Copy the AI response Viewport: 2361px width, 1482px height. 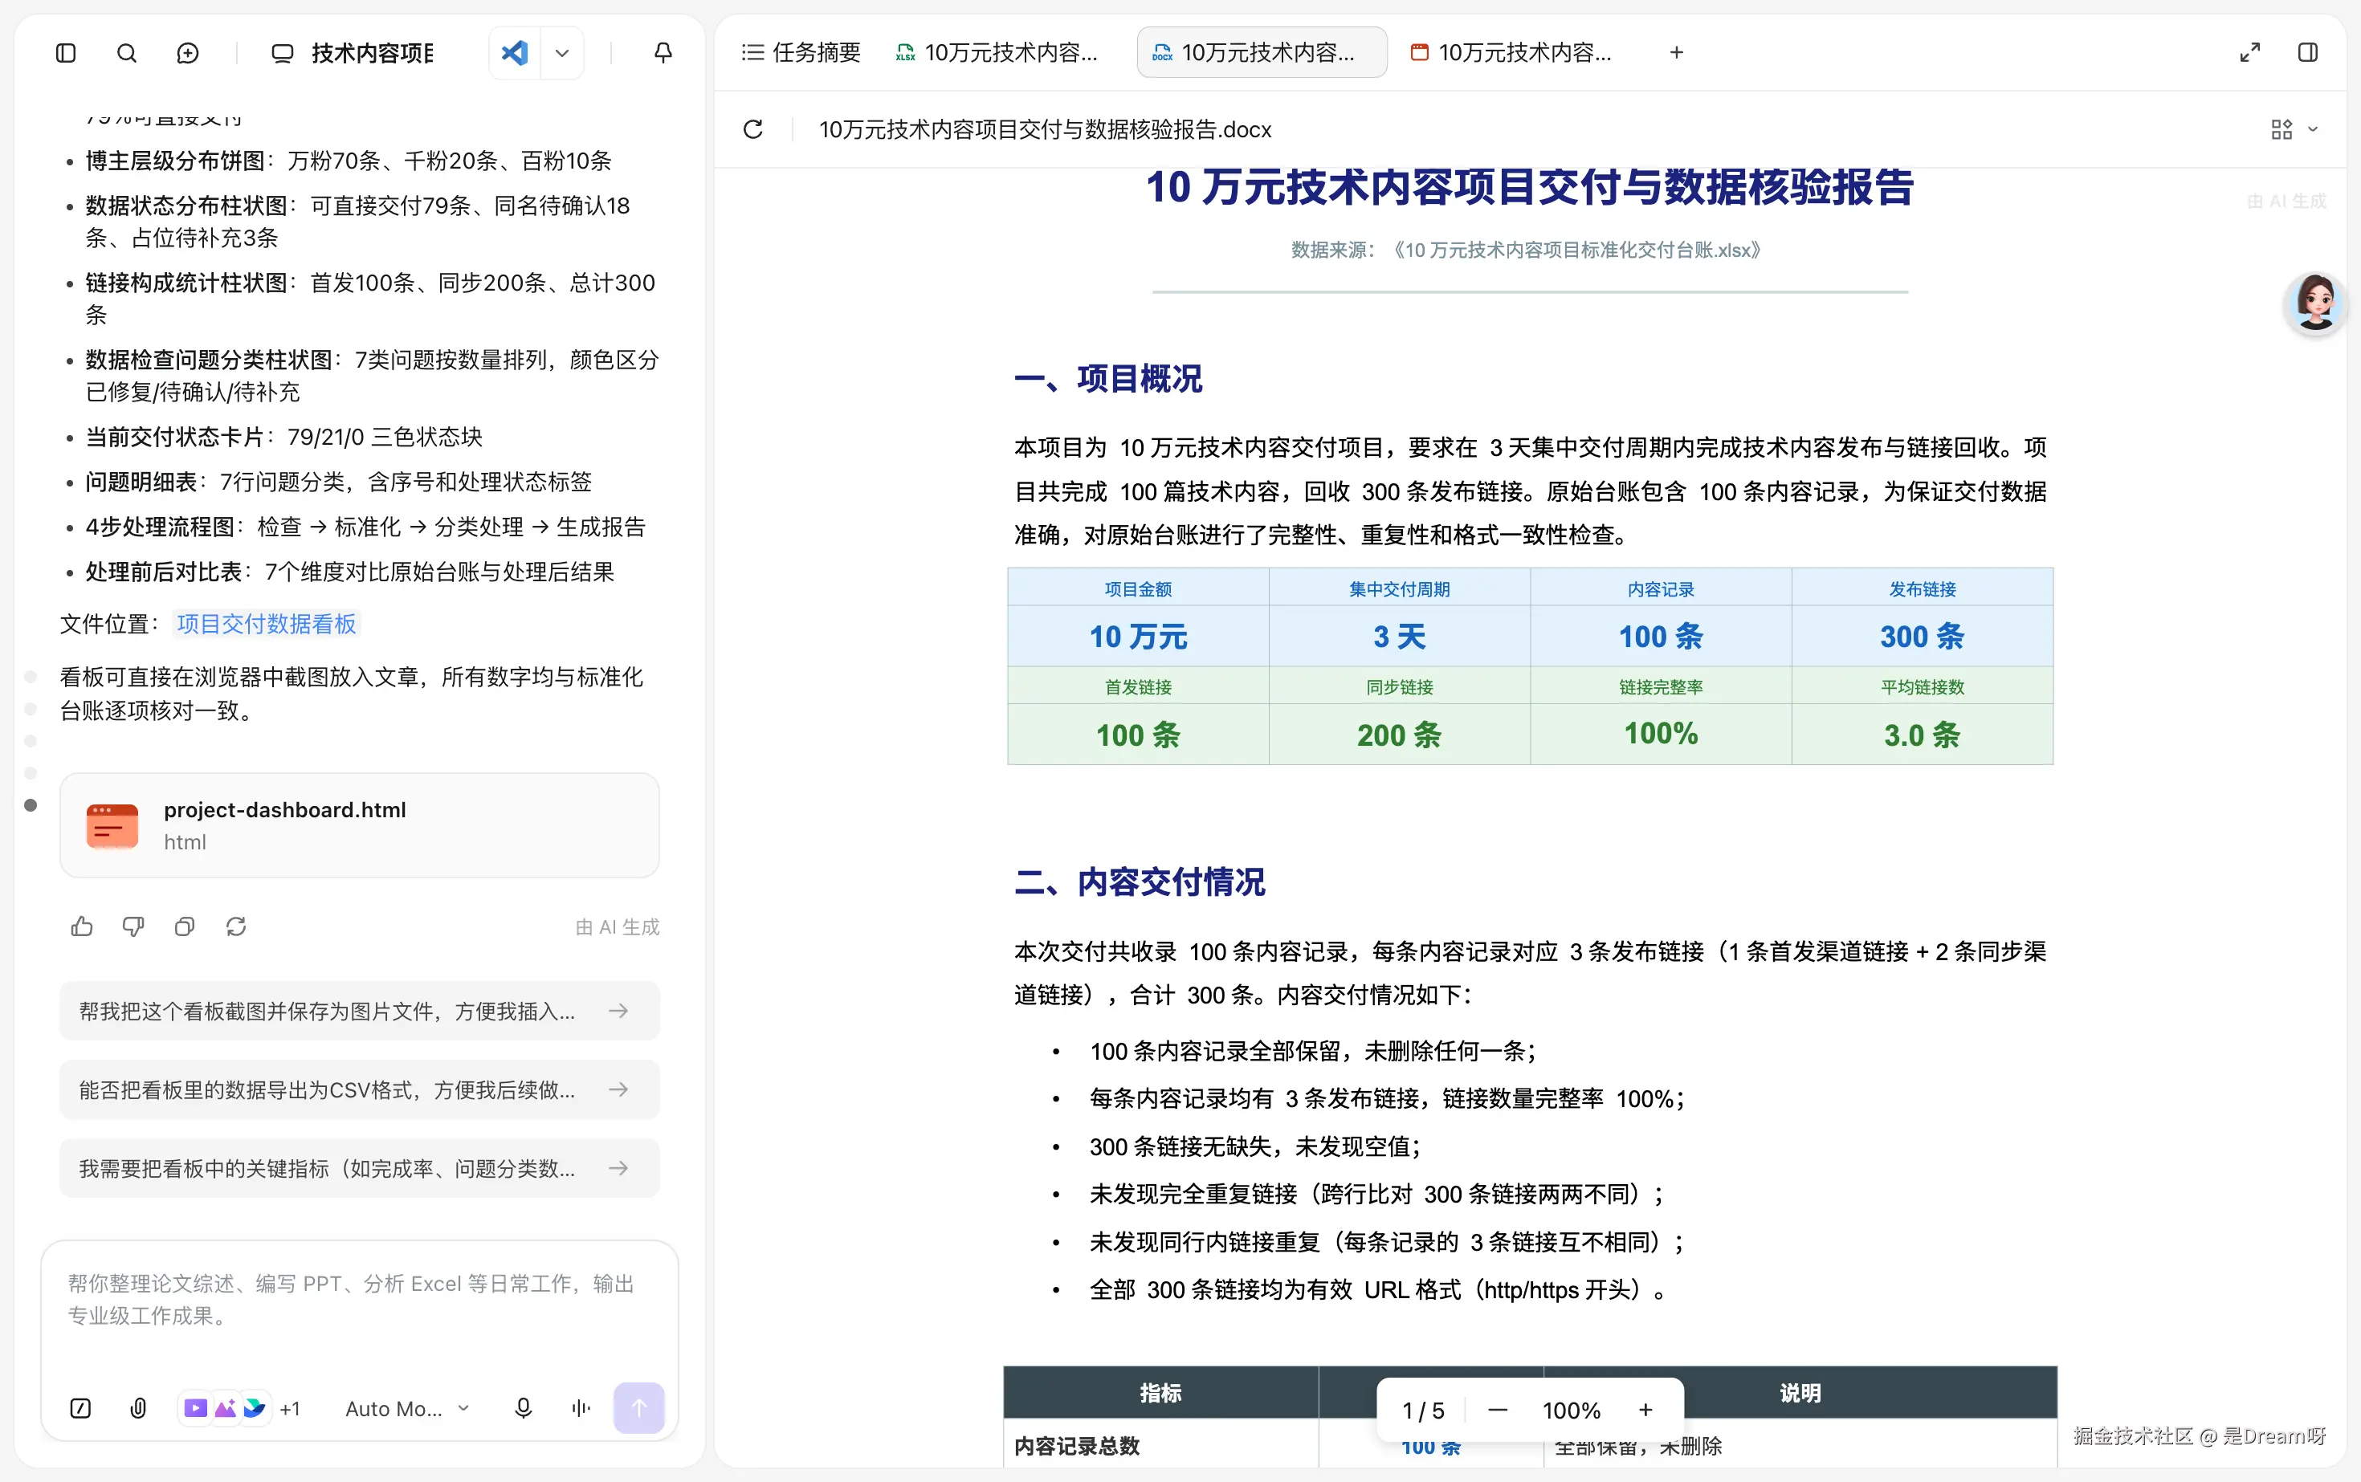pyautogui.click(x=185, y=926)
